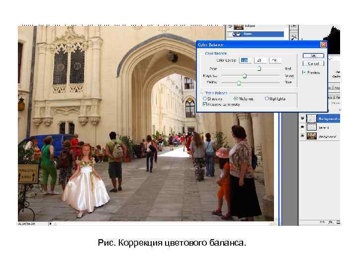The height and width of the screenshot is (268, 358).
Task: Click the second Color Levels input field
Action: (260, 61)
